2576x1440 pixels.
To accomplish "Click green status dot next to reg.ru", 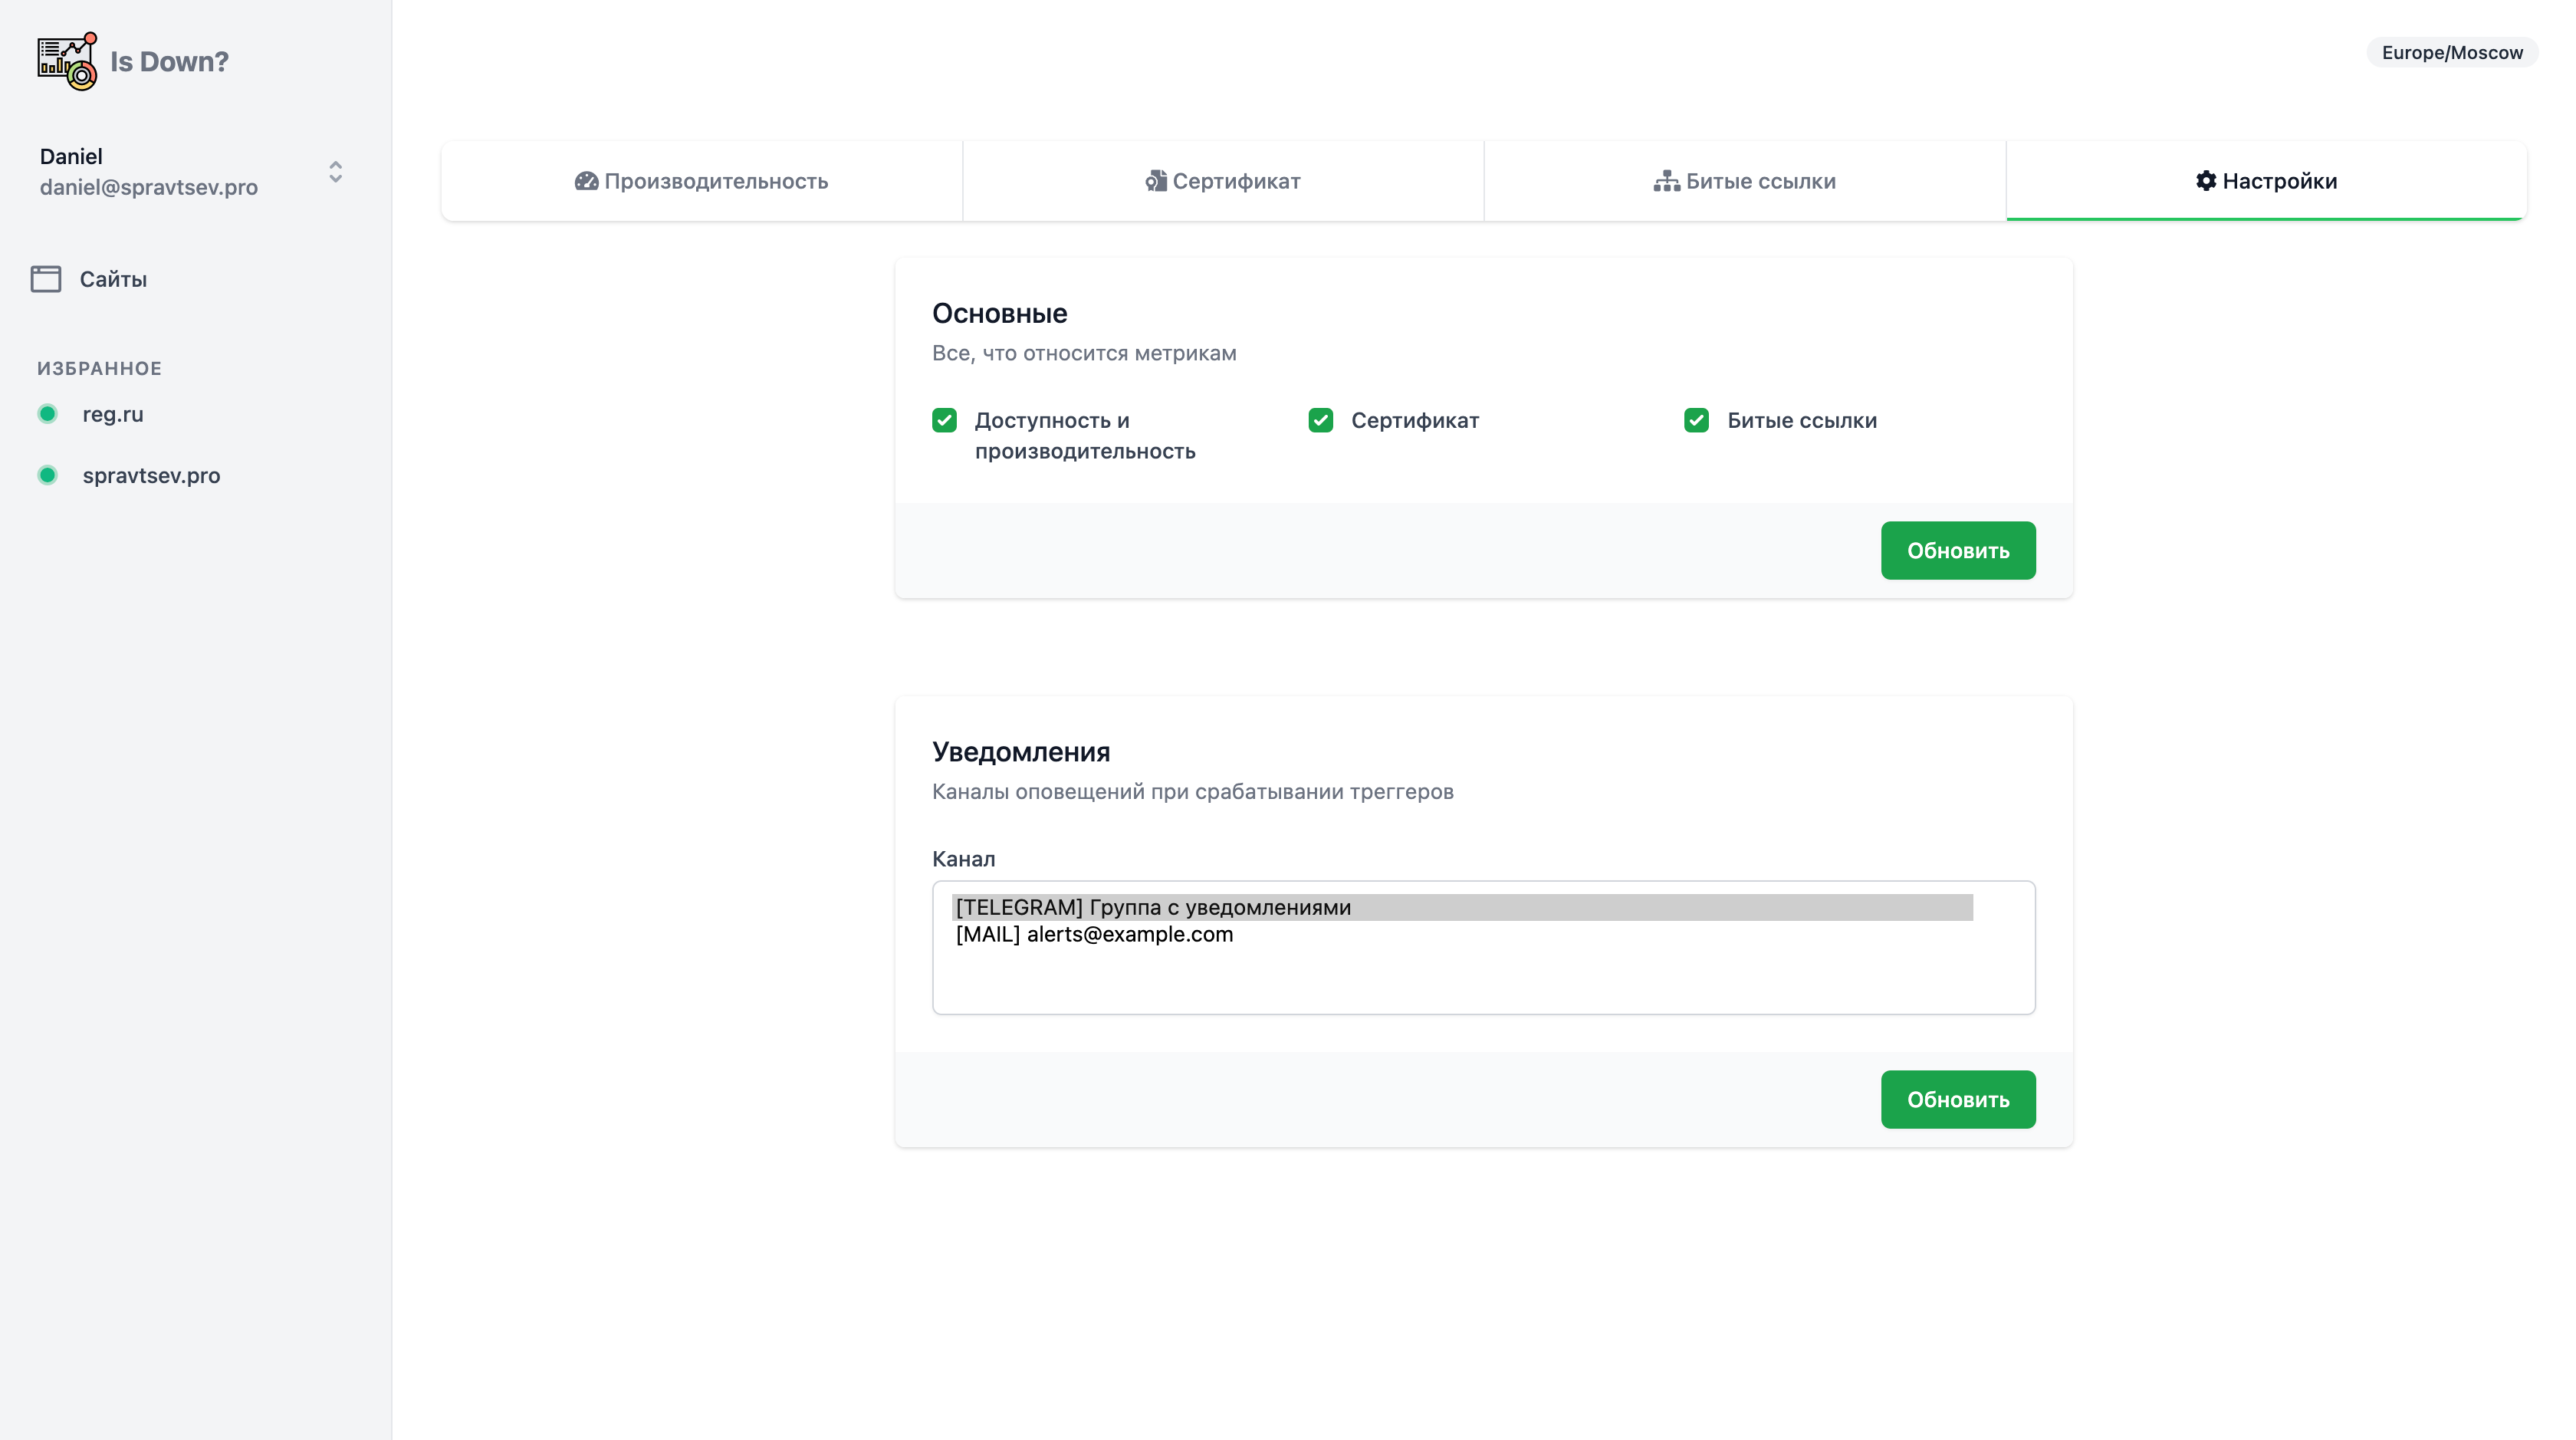I will 47,414.
